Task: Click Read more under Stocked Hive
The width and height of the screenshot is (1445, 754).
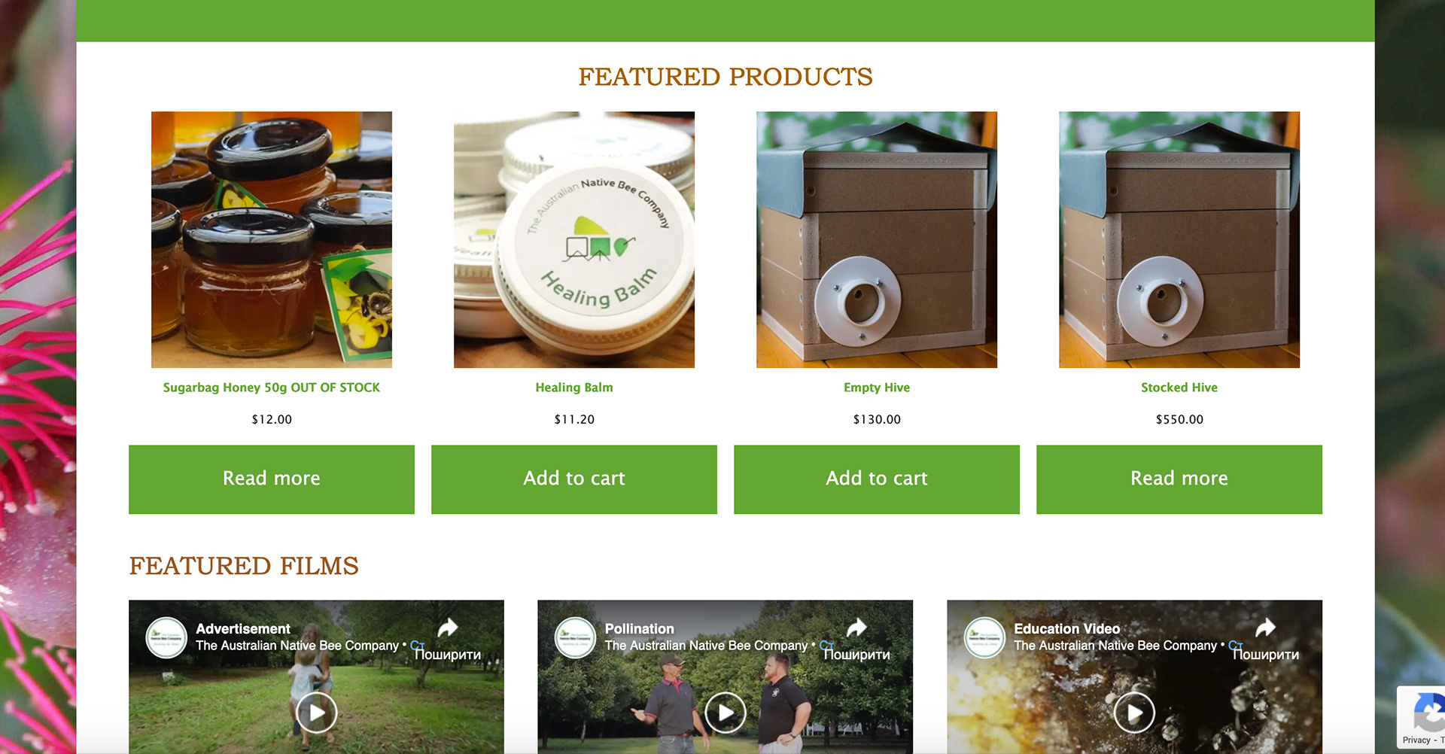Action: [1179, 479]
